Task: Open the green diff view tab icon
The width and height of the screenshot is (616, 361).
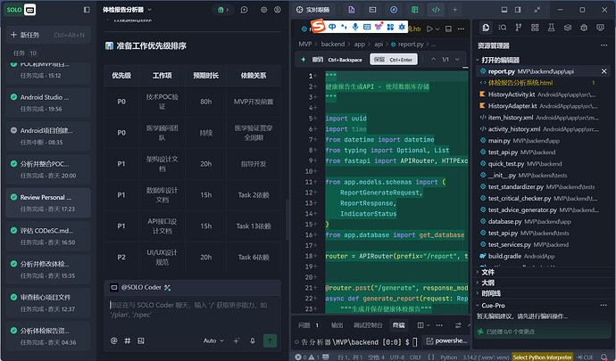Action: pos(414,10)
